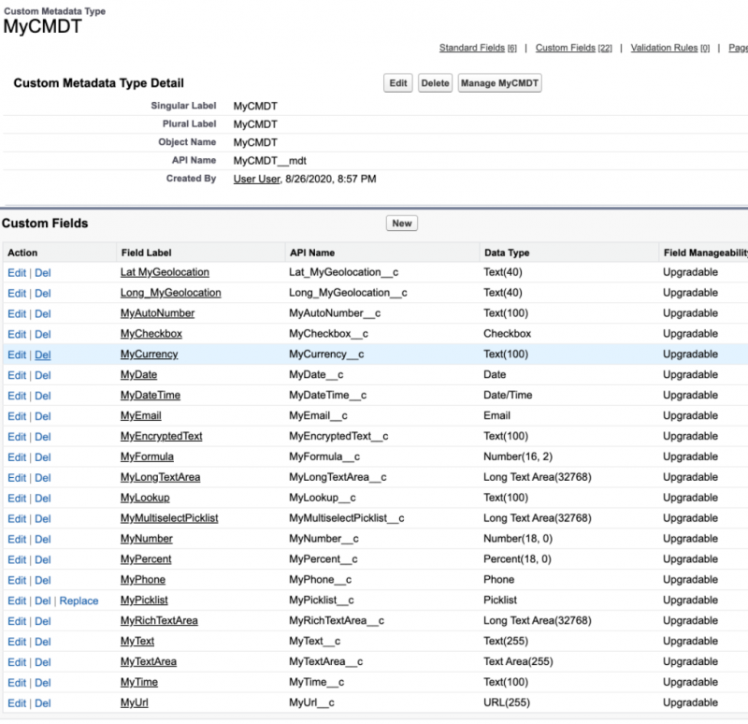Delete the MyFormula row
This screenshot has width=748, height=724.
tap(42, 457)
